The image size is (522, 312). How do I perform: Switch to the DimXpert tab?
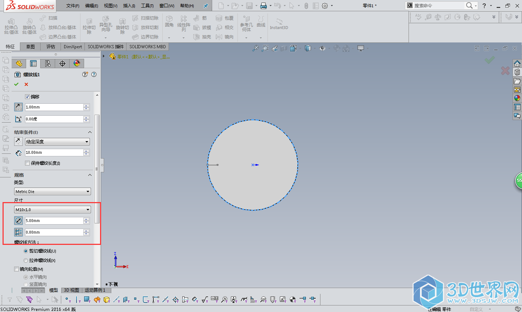click(73, 46)
